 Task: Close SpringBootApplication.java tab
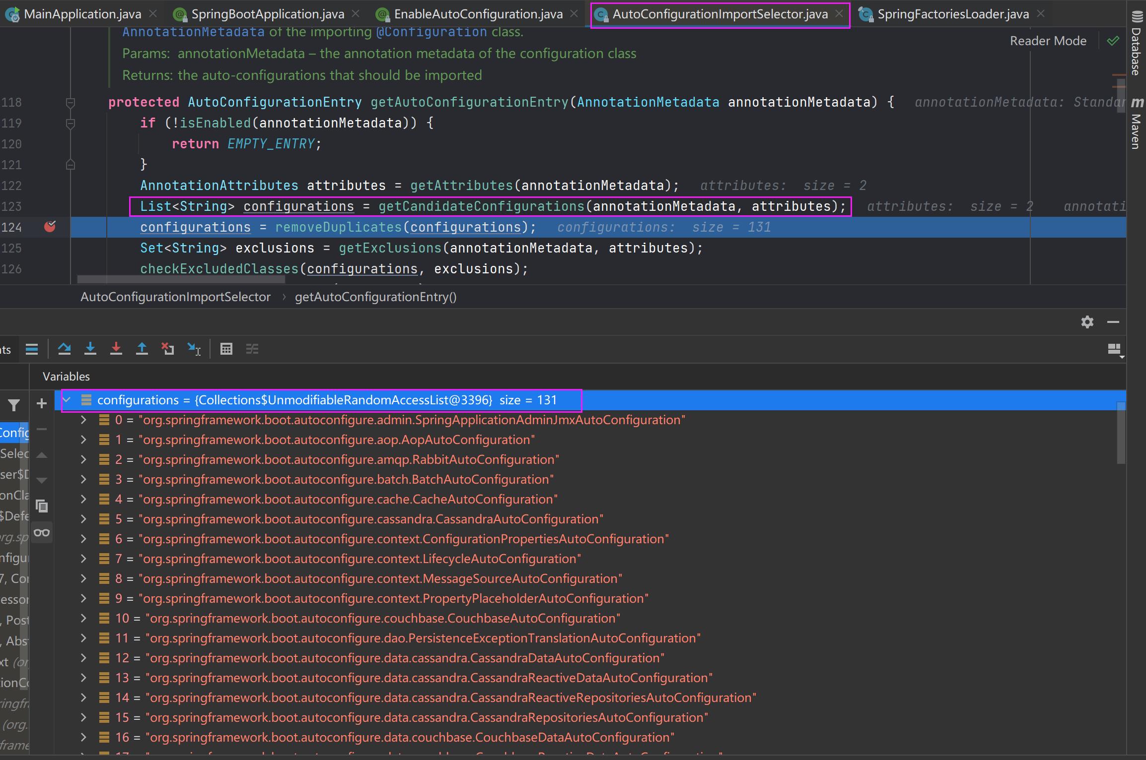pyautogui.click(x=356, y=14)
